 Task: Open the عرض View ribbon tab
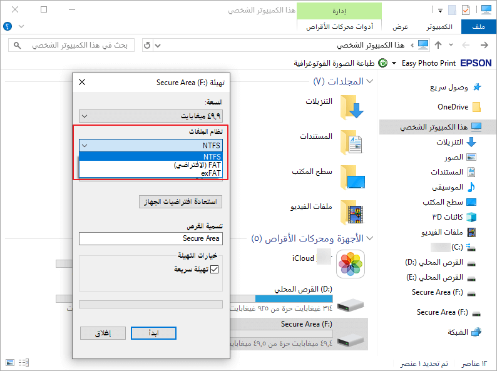(401, 27)
